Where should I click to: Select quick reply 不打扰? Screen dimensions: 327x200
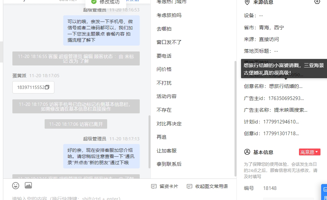[x=164, y=83]
